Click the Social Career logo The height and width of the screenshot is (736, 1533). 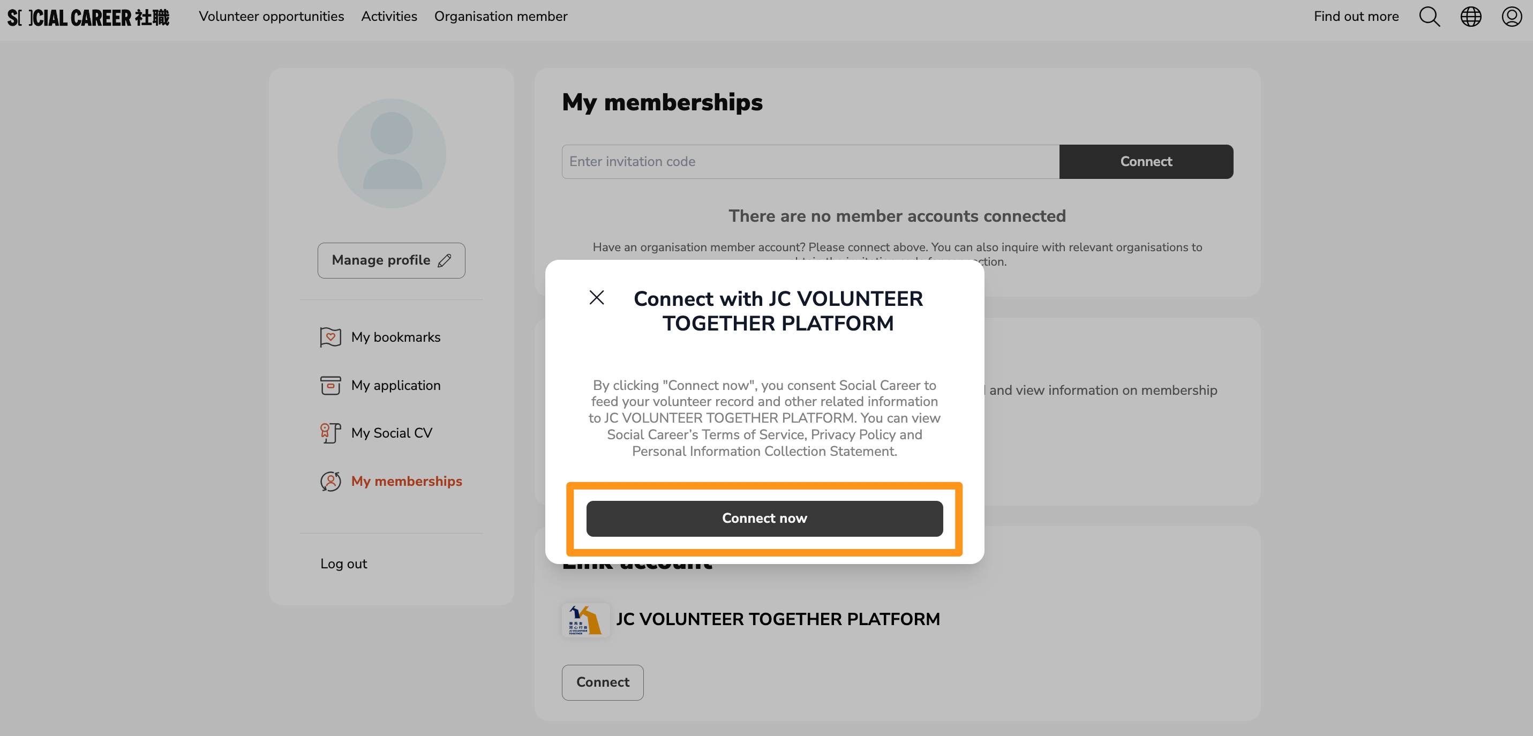pos(88,17)
